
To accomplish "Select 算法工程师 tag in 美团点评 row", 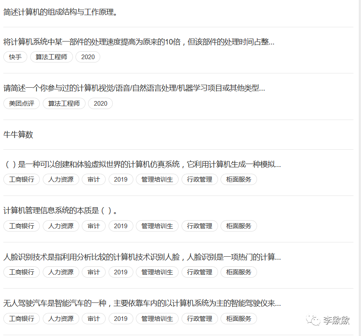I will 64,104.
